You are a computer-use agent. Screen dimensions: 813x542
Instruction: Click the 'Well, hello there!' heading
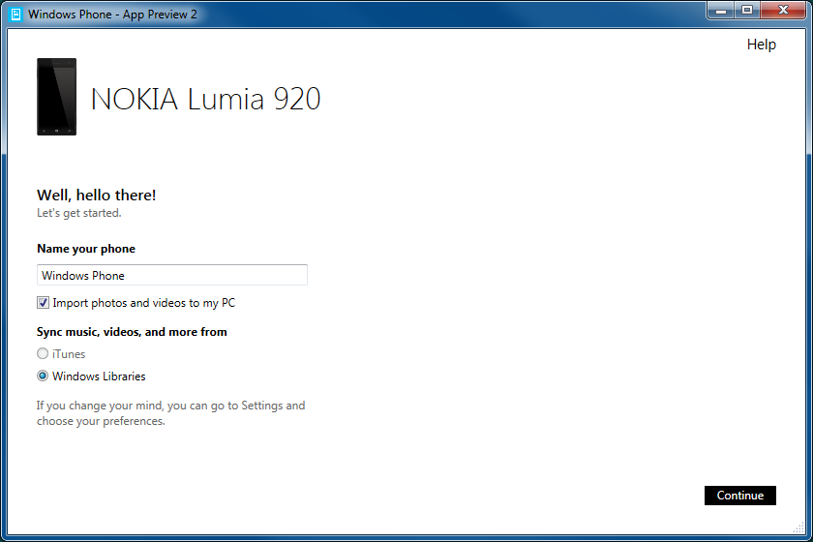click(x=97, y=195)
